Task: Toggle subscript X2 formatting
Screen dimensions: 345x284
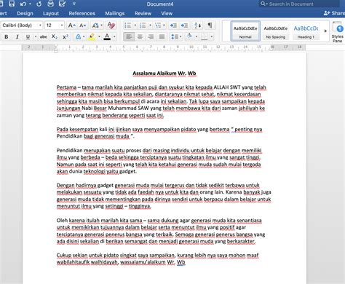Action: click(x=55, y=37)
